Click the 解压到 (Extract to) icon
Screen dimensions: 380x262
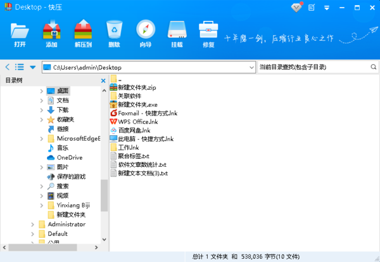pyautogui.click(x=83, y=34)
